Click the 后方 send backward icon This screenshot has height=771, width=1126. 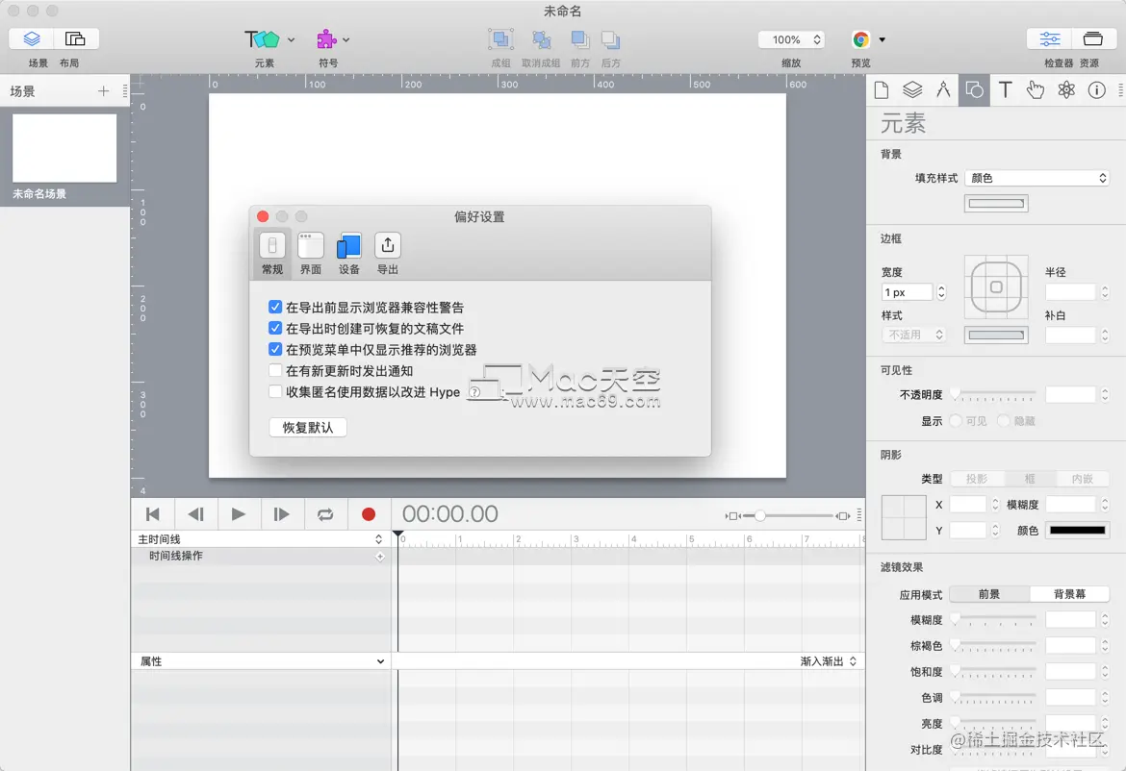(610, 39)
